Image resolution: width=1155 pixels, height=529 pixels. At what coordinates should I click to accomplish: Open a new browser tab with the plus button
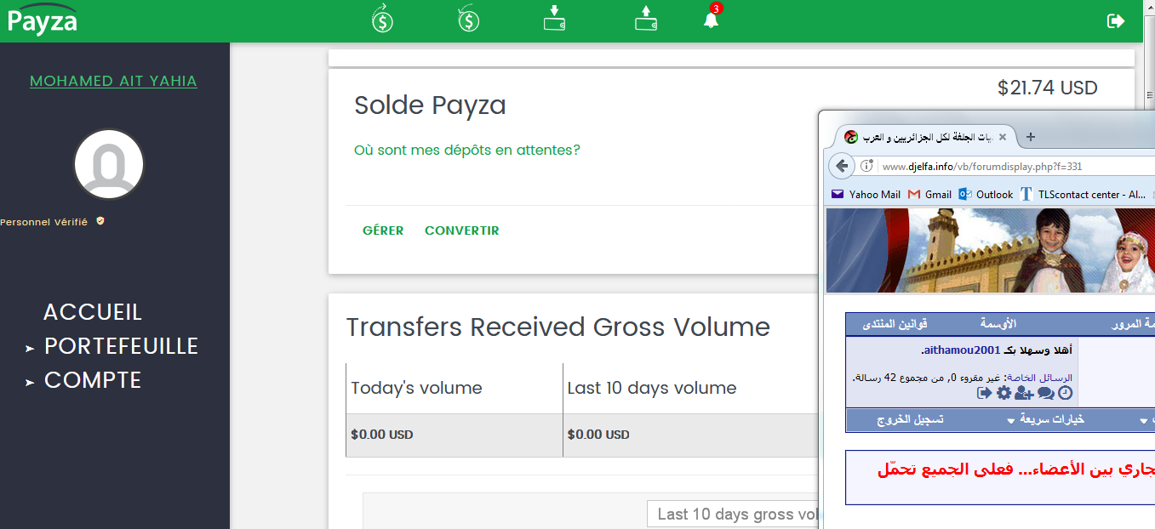point(1030,137)
